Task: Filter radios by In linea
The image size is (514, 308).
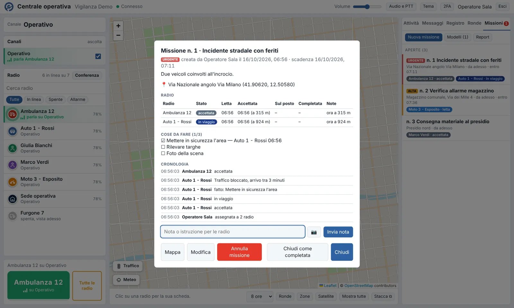Action: tap(34, 99)
